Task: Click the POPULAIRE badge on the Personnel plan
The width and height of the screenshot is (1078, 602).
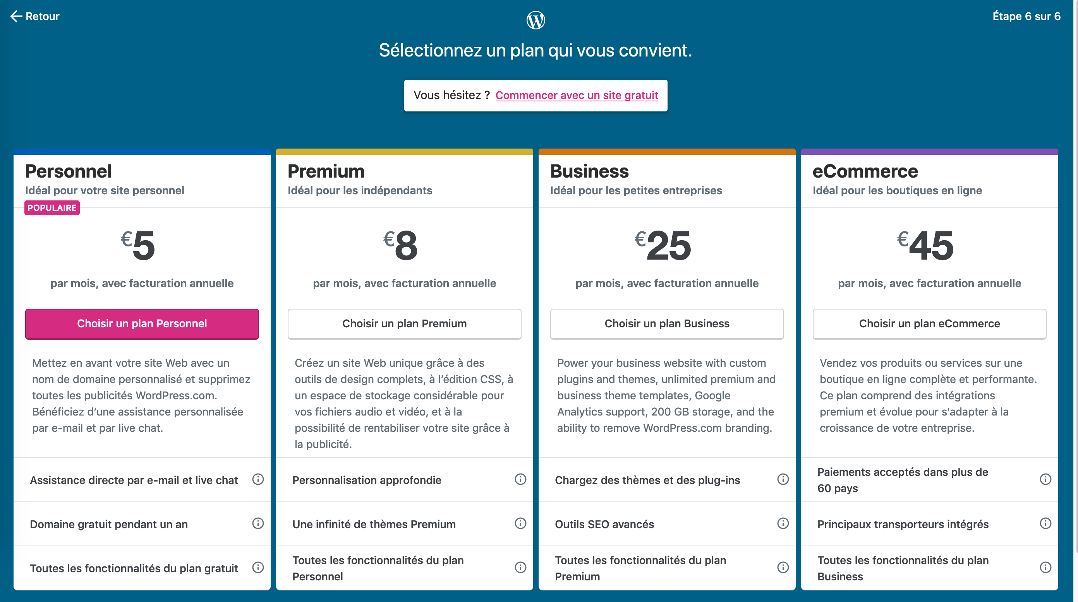Action: (x=52, y=207)
